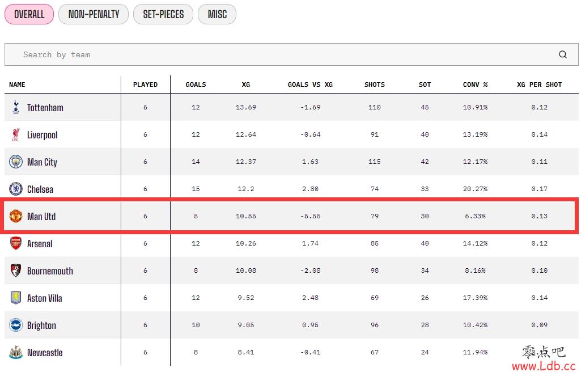Select Bournemouth's shots count 98
The width and height of the screenshot is (581, 372).
pyautogui.click(x=374, y=271)
